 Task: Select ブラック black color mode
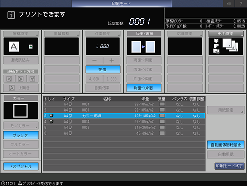click(21, 135)
